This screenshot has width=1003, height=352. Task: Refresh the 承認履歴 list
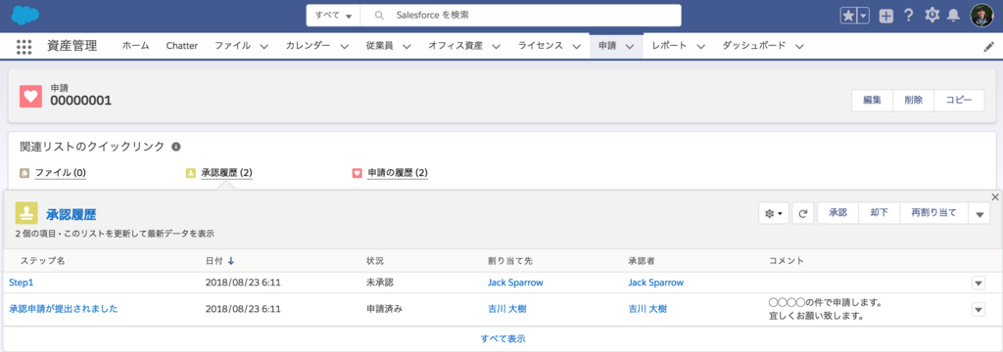[x=803, y=213]
